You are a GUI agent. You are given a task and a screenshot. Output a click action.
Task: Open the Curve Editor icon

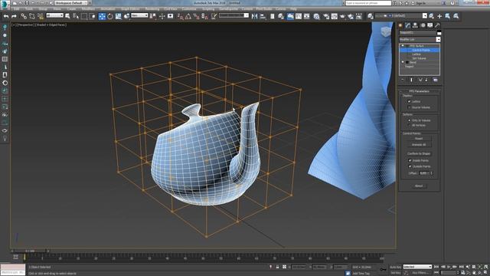click(x=299, y=16)
